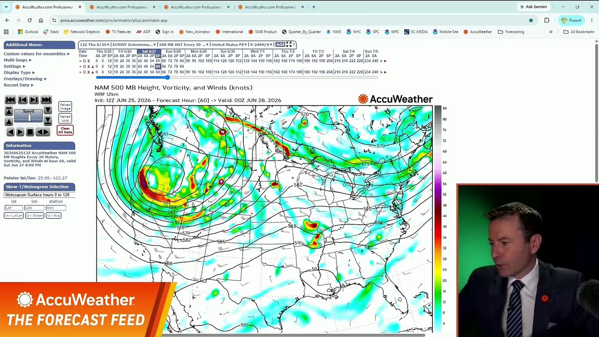
Task: Click the LAT input field
Action: (14, 208)
